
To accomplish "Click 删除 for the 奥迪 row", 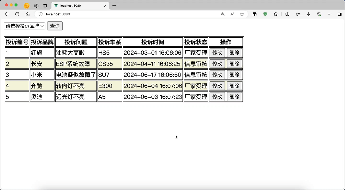I will click(x=234, y=97).
